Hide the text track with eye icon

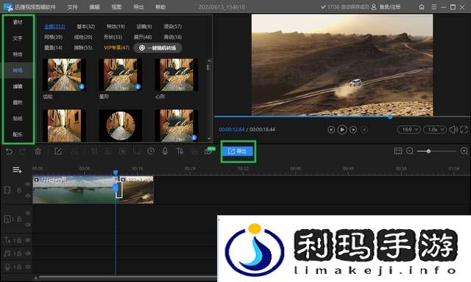[28, 240]
